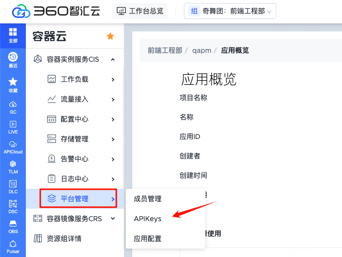Open the 资源组详情 menu item
The height and width of the screenshot is (257, 342).
(75, 238)
